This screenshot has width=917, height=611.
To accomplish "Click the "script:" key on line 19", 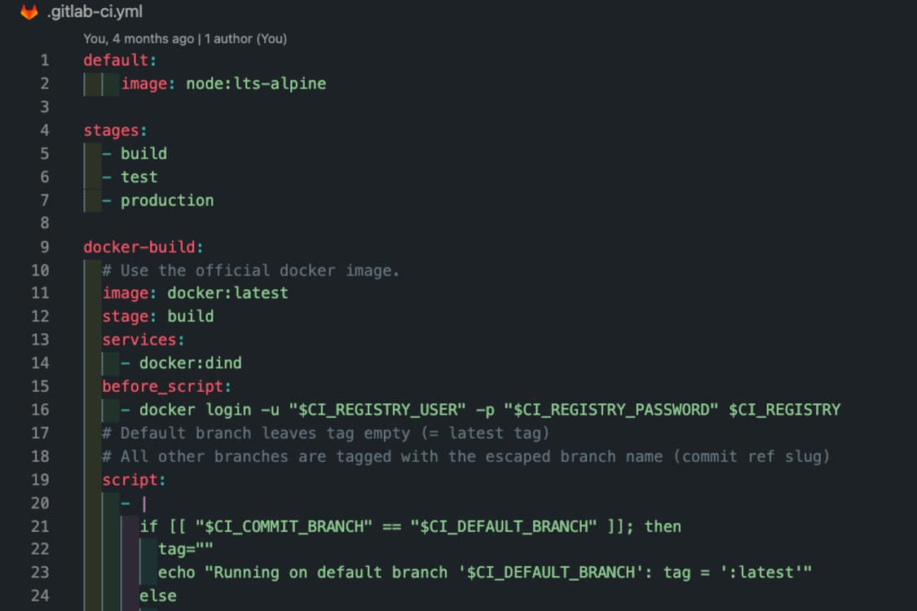I will pyautogui.click(x=134, y=480).
